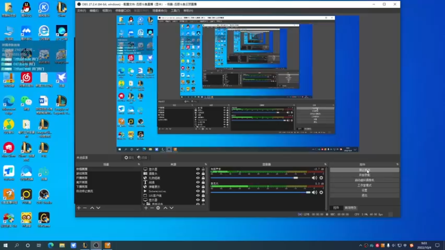Image resolution: width=445 pixels, height=250 pixels.
Task: Pop out the Controls dock panel
Action: coord(397,164)
